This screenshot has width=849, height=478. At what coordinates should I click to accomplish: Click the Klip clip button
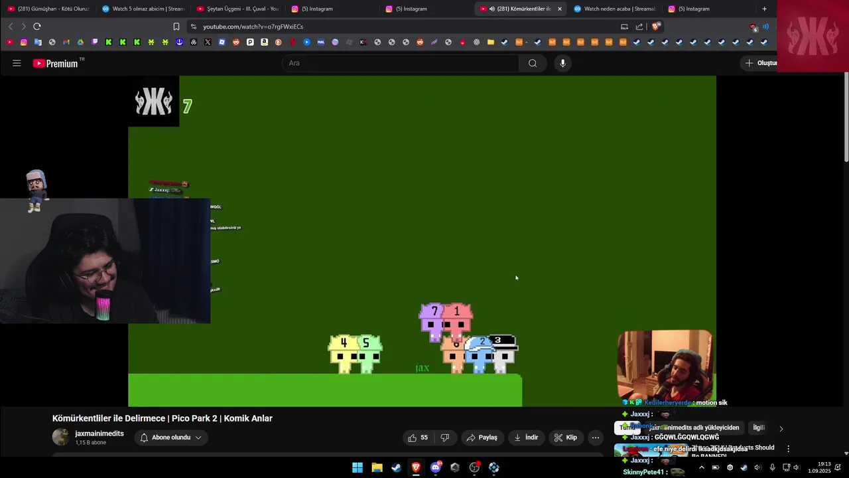(566, 438)
